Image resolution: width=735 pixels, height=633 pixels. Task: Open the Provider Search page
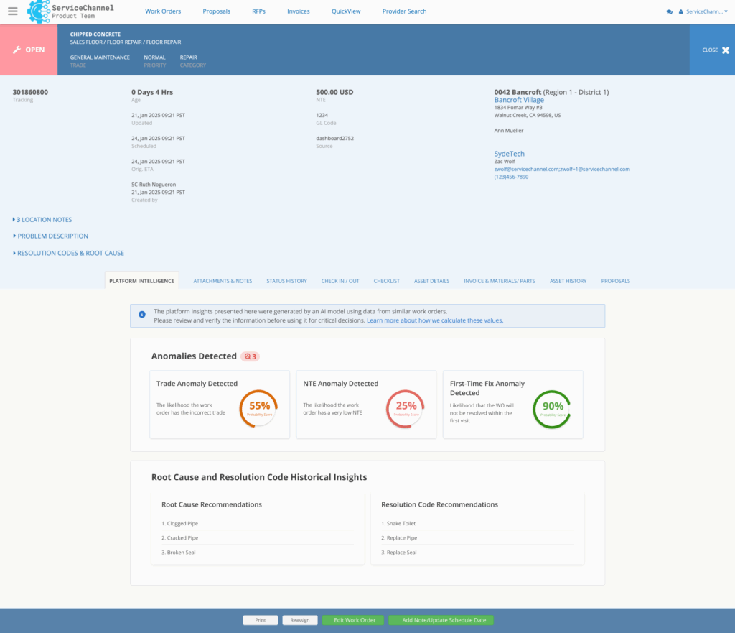tap(403, 11)
